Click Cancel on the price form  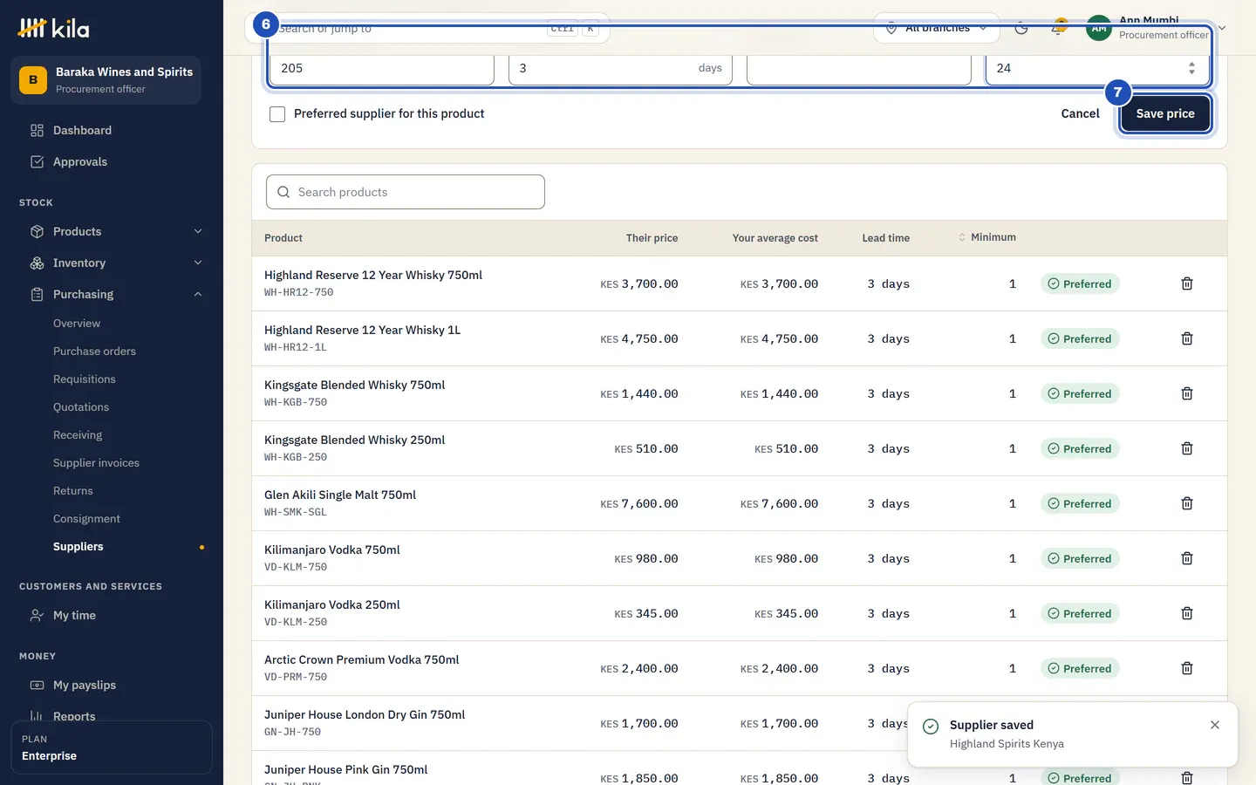[1080, 113]
